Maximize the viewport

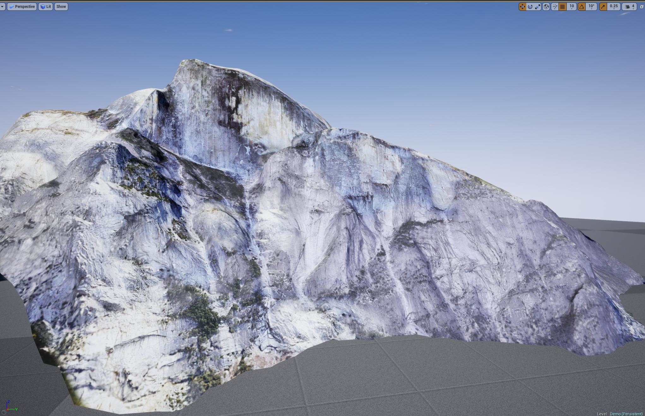coord(642,6)
